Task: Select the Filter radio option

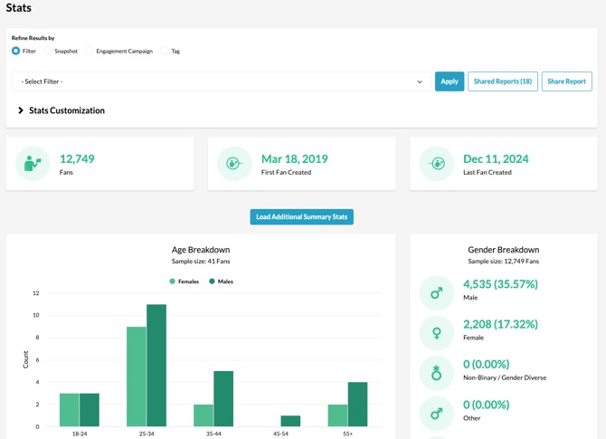Action: [x=16, y=52]
